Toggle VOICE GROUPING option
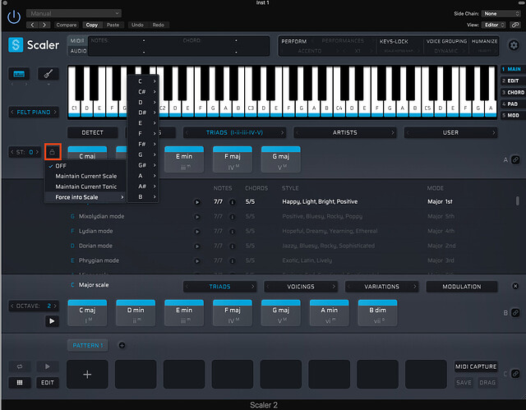The width and height of the screenshot is (526, 410). (446, 41)
